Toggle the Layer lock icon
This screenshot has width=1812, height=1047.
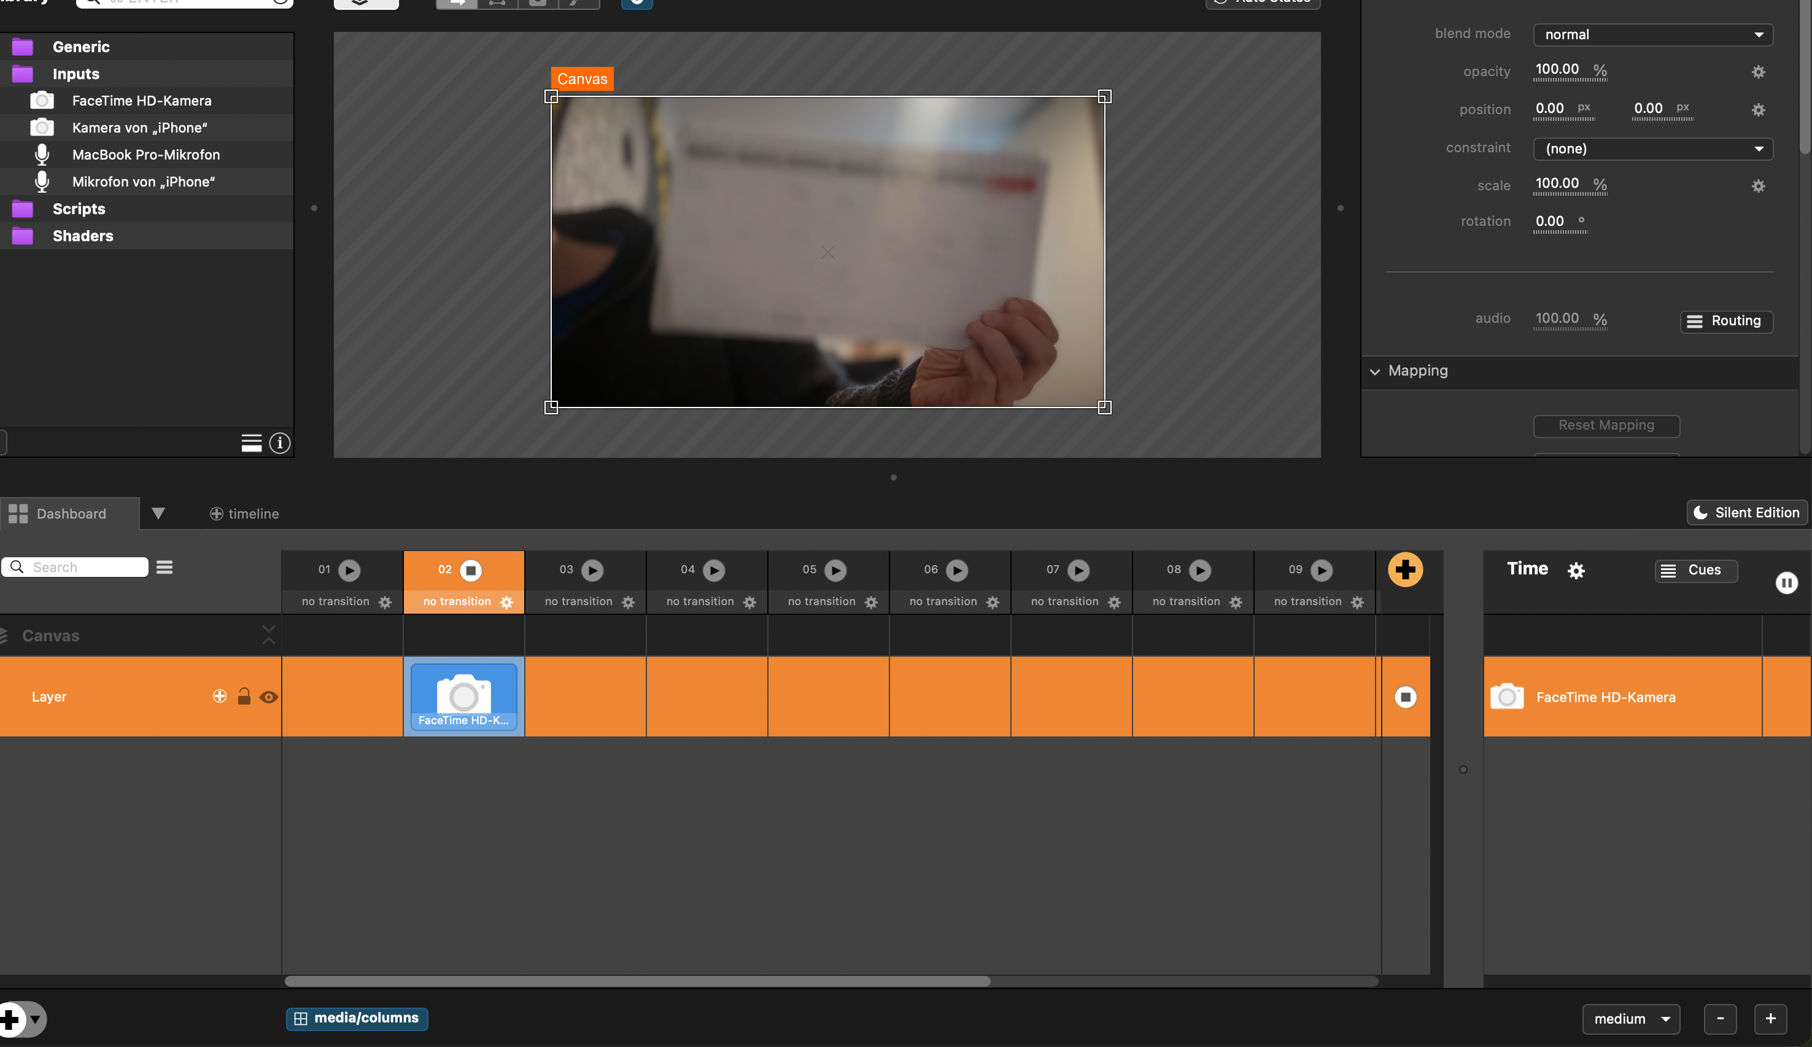[x=244, y=696]
